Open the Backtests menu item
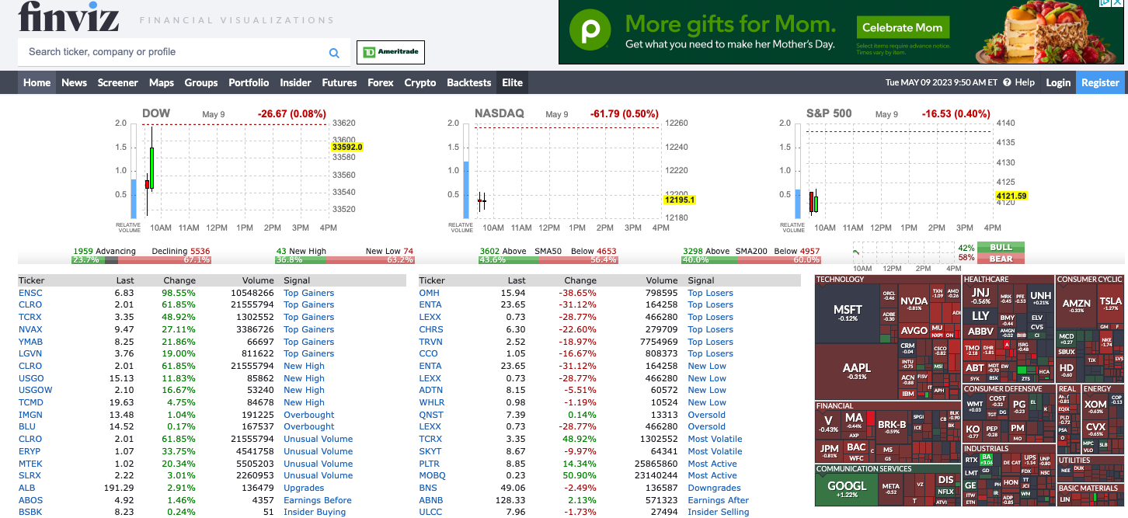 [469, 82]
